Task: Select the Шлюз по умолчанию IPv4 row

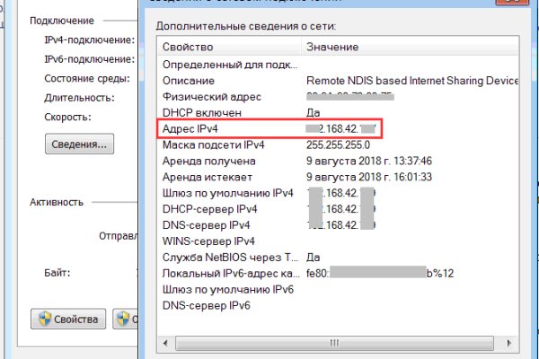Action: click(x=227, y=193)
